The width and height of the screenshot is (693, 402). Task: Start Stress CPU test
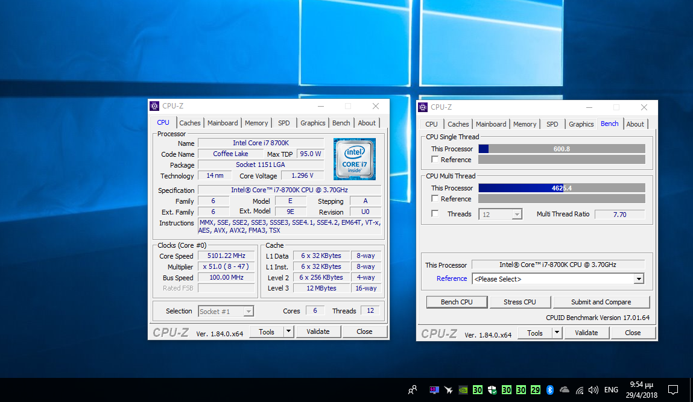tap(520, 302)
